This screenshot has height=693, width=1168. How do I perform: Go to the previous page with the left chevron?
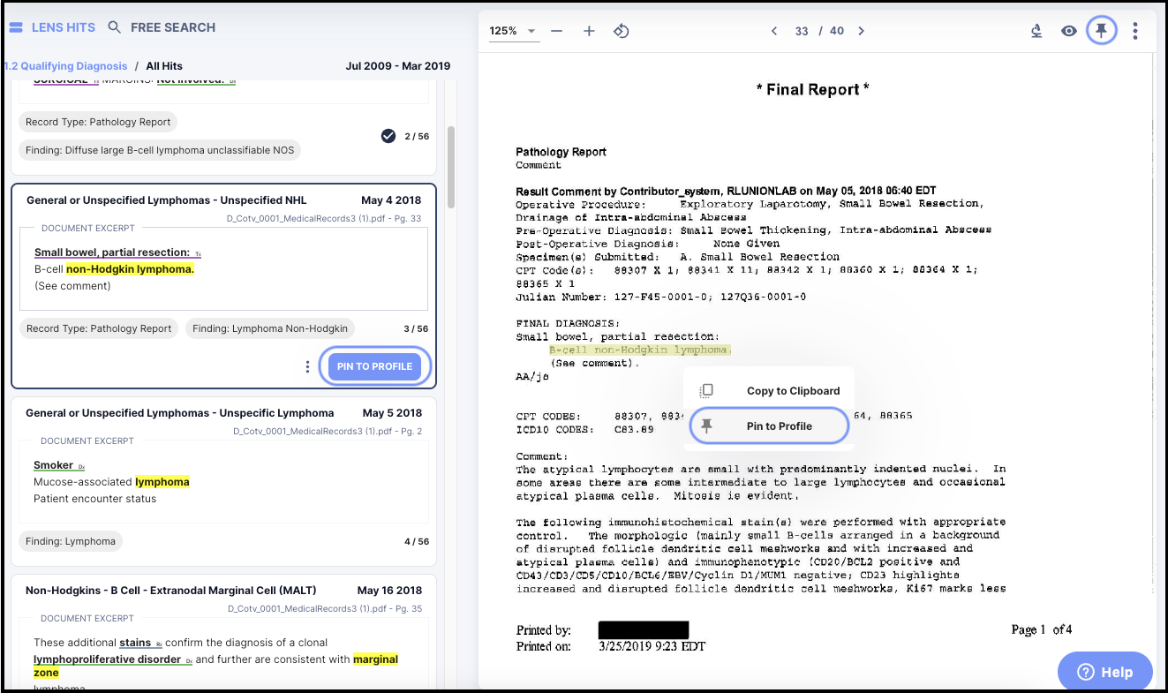click(x=773, y=30)
